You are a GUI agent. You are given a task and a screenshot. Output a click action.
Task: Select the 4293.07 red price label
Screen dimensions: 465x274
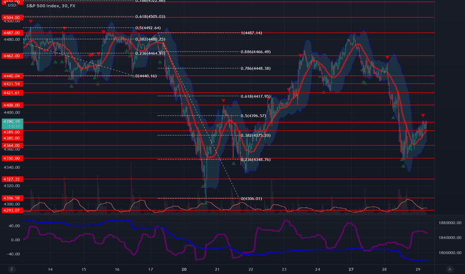(12, 210)
